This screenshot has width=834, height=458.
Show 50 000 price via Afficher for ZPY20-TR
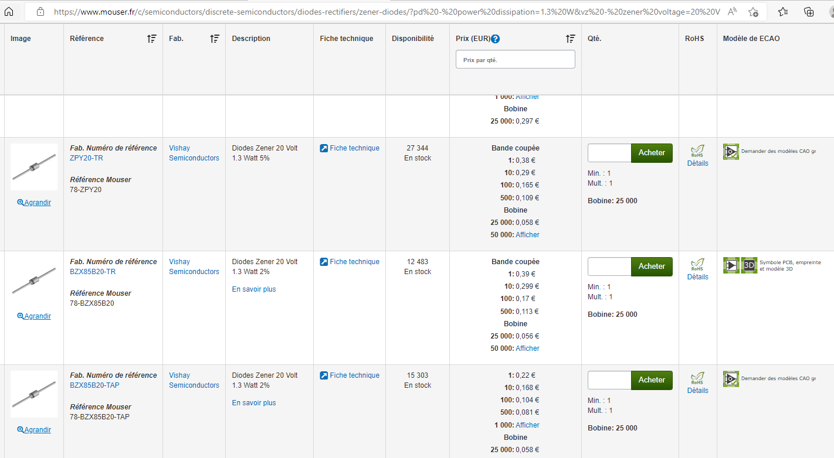pos(527,235)
